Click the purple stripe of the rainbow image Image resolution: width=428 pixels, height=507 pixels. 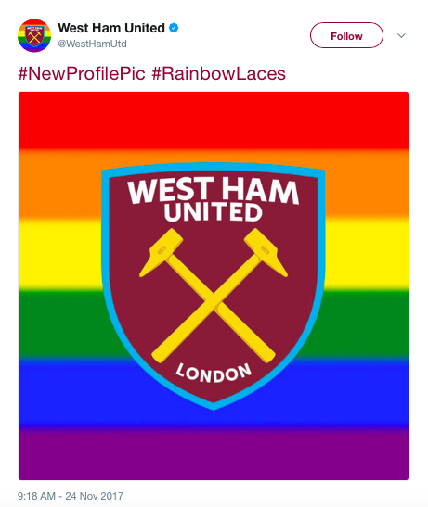[x=214, y=453]
